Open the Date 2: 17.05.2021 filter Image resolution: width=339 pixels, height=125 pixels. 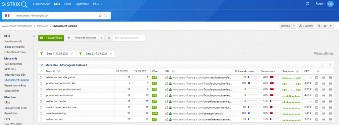[96, 54]
